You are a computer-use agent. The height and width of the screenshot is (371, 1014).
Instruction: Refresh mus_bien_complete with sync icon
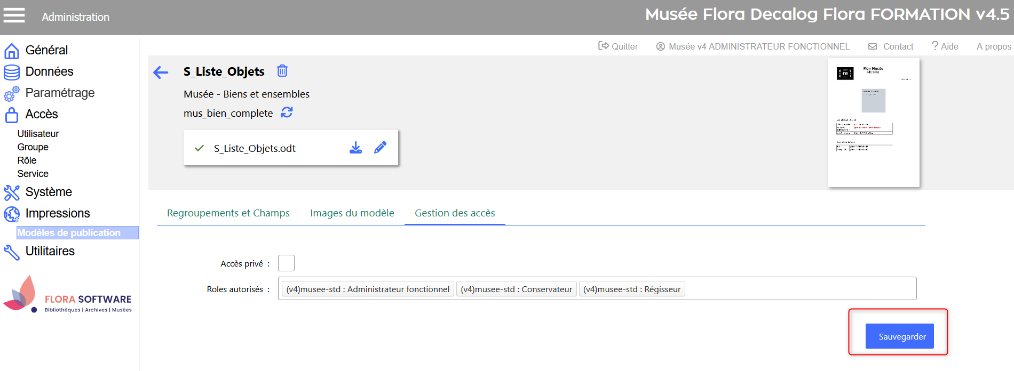tap(287, 112)
